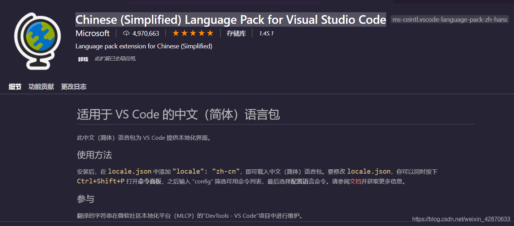Switch to the 细节 details tab
Image resolution: width=514 pixels, height=226 pixels.
(15, 87)
